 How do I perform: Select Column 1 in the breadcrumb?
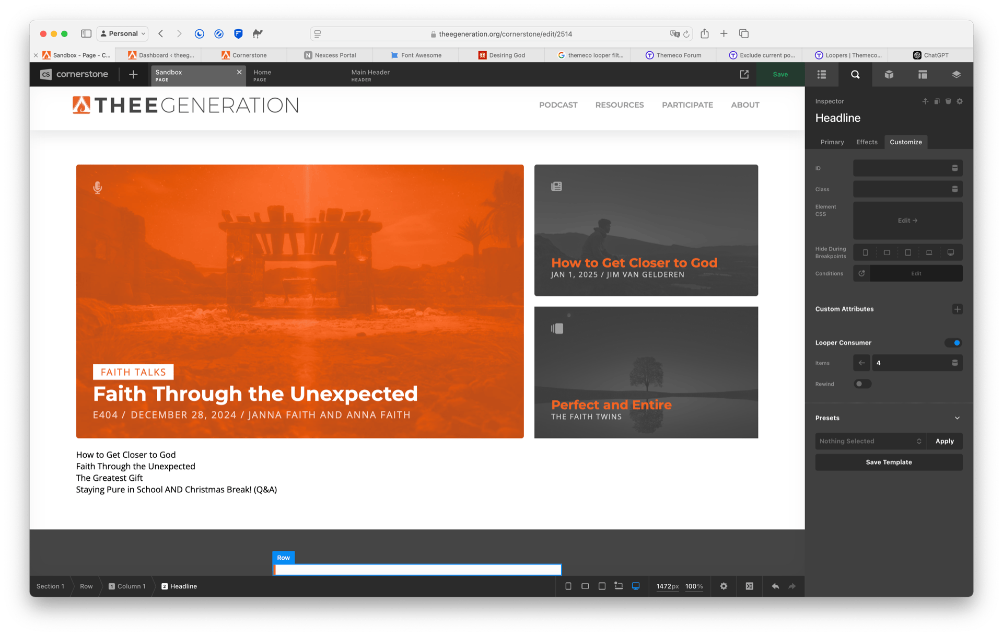tap(127, 586)
